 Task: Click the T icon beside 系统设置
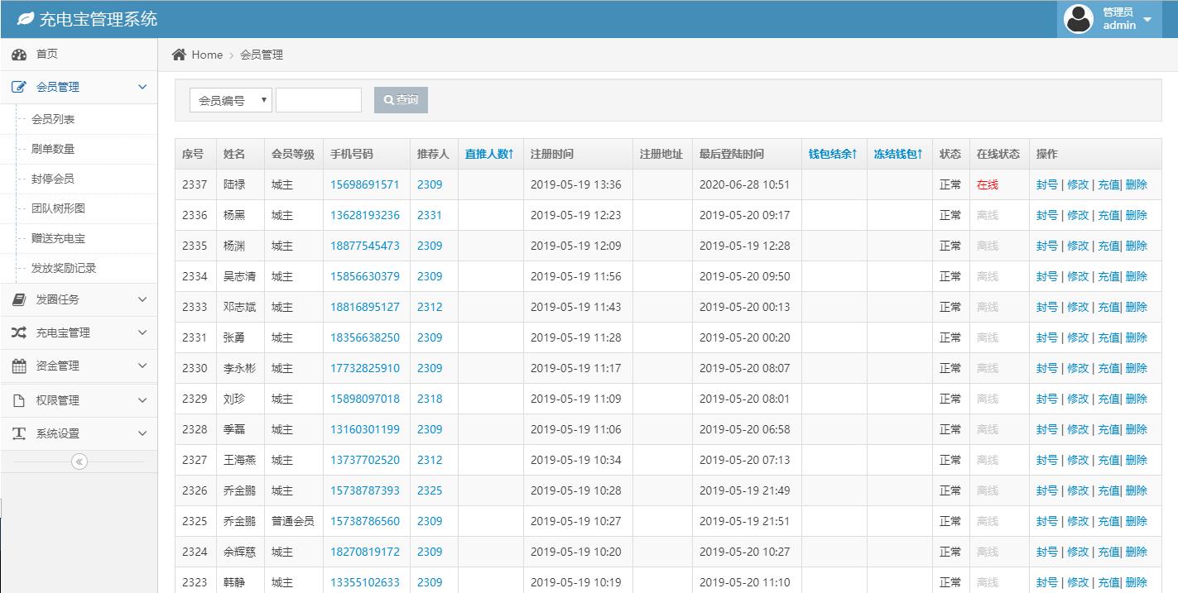18,432
